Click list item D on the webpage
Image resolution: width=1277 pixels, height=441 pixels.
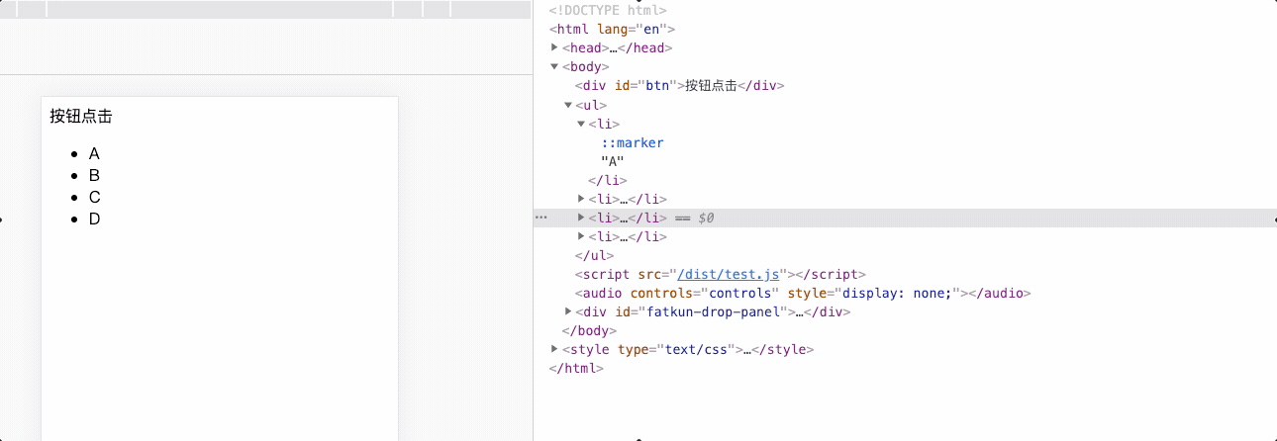pyautogui.click(x=95, y=219)
